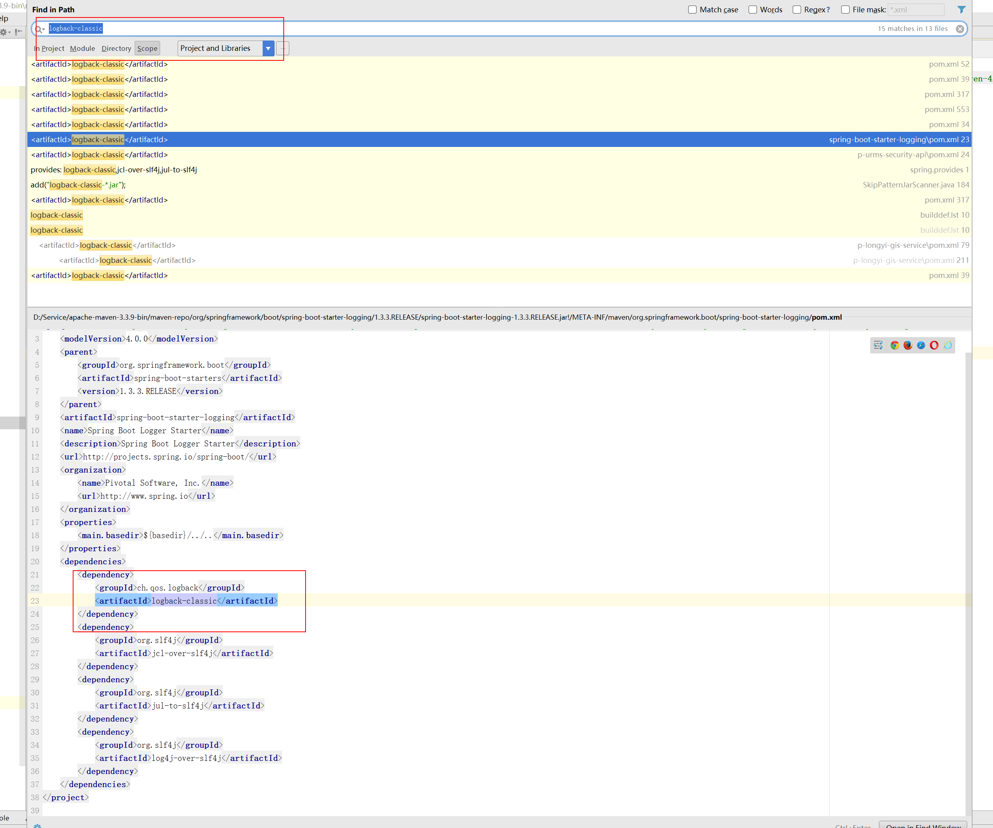Switch to the Module tab
Image resolution: width=993 pixels, height=828 pixels.
point(82,48)
